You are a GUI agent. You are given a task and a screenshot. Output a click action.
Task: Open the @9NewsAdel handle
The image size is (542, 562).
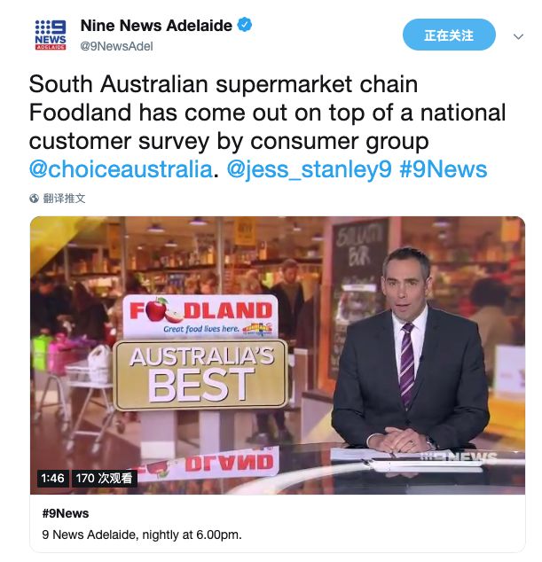[x=116, y=46]
